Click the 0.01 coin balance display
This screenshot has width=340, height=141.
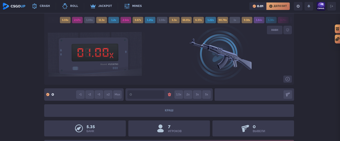258,6
